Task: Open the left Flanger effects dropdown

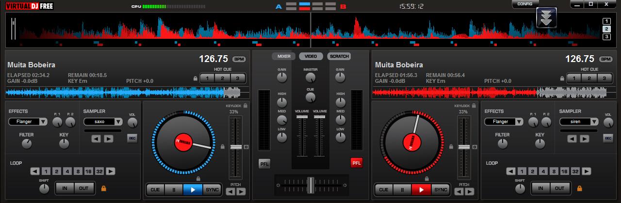Action: [28, 122]
